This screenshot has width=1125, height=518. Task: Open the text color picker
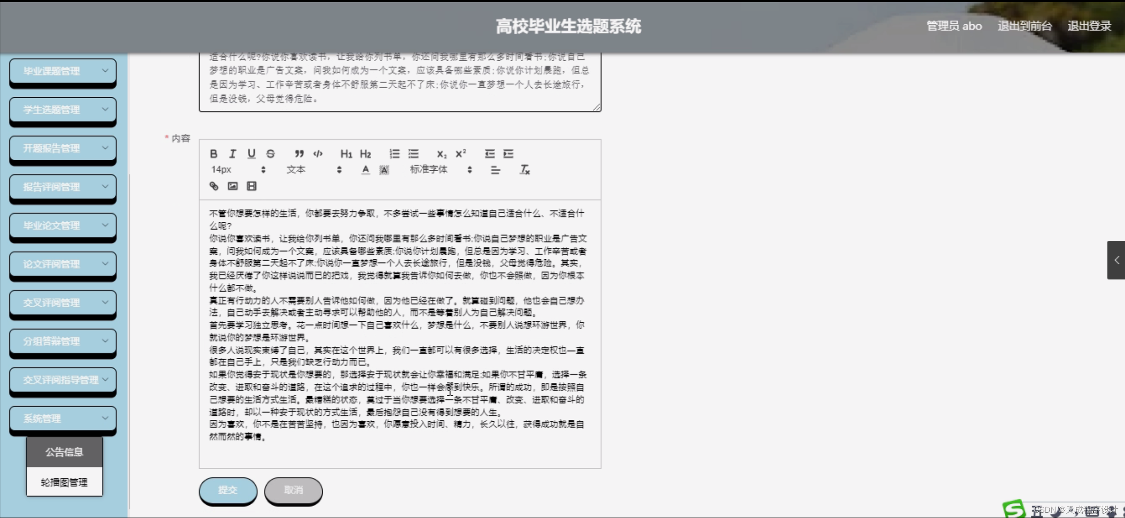[365, 170]
